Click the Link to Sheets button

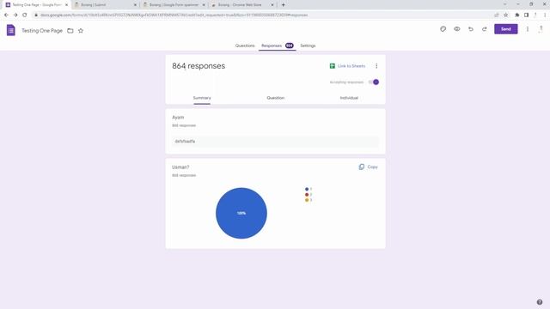(347, 66)
